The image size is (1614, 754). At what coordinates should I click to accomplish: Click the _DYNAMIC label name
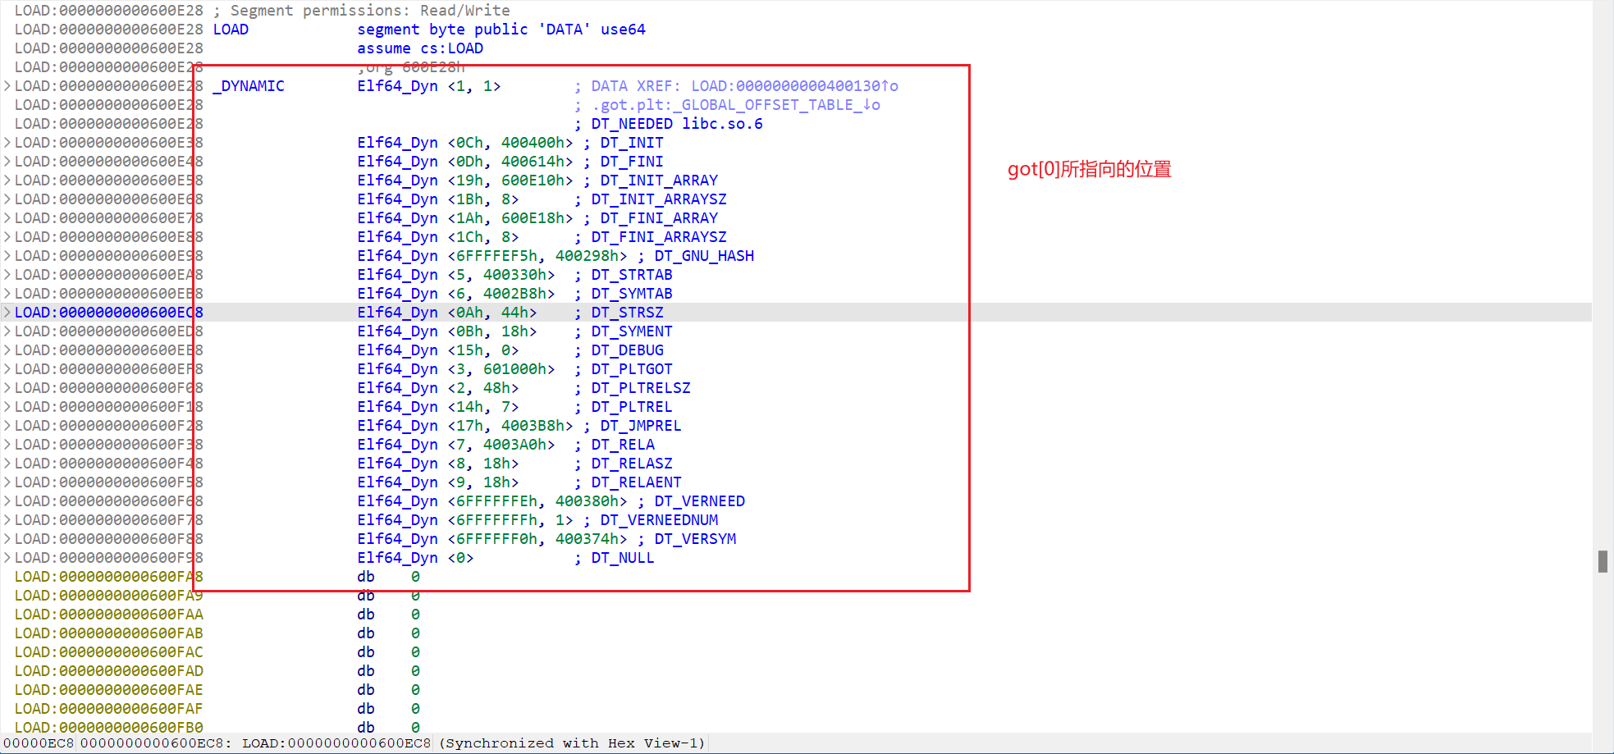coord(249,86)
